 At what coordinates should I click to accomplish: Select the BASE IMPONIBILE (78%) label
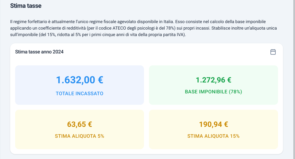[214, 92]
